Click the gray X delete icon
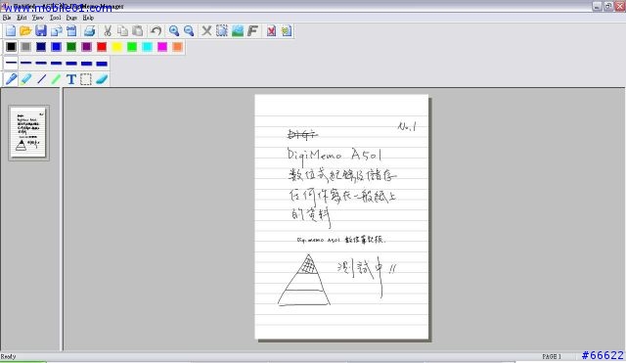The height and width of the screenshot is (363, 626). coord(206,30)
